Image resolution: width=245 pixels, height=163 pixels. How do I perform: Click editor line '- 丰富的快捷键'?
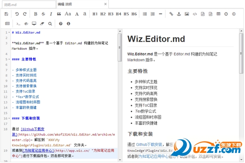coord(24,108)
